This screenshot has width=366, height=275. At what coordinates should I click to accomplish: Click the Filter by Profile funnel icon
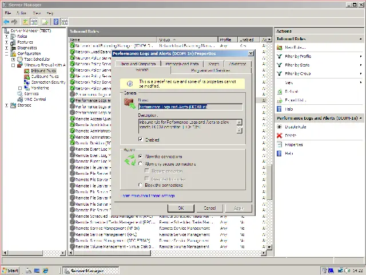(x=280, y=56)
